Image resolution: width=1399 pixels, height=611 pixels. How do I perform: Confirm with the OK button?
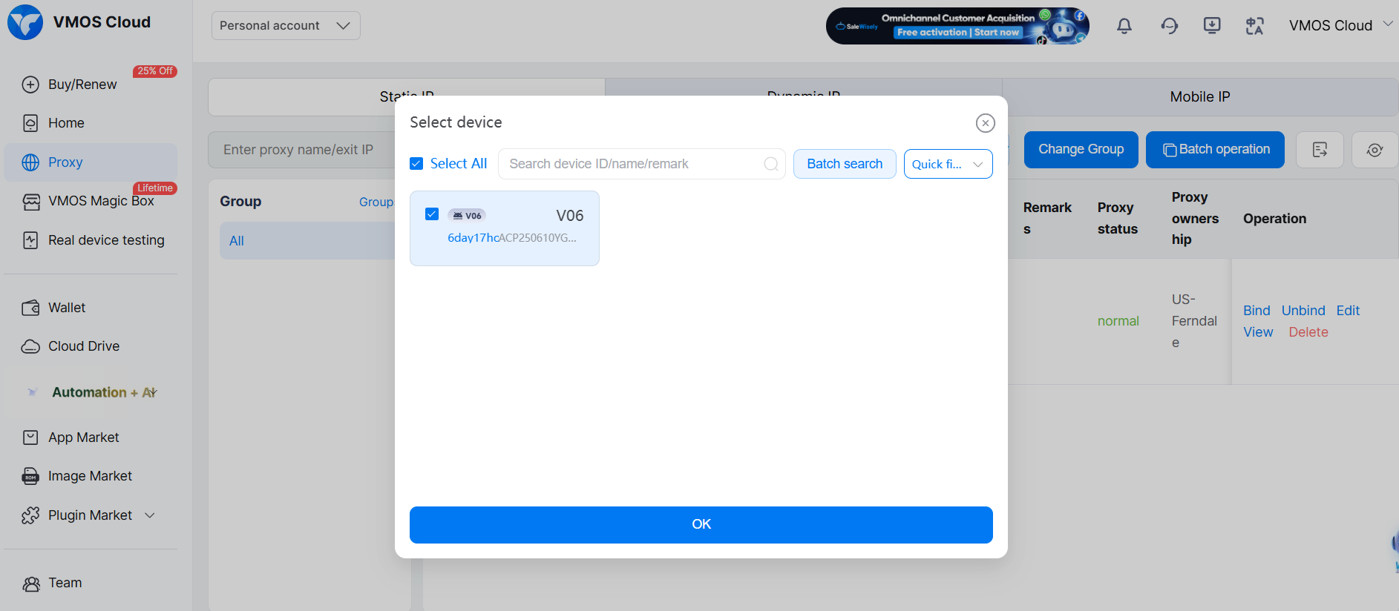(x=701, y=525)
